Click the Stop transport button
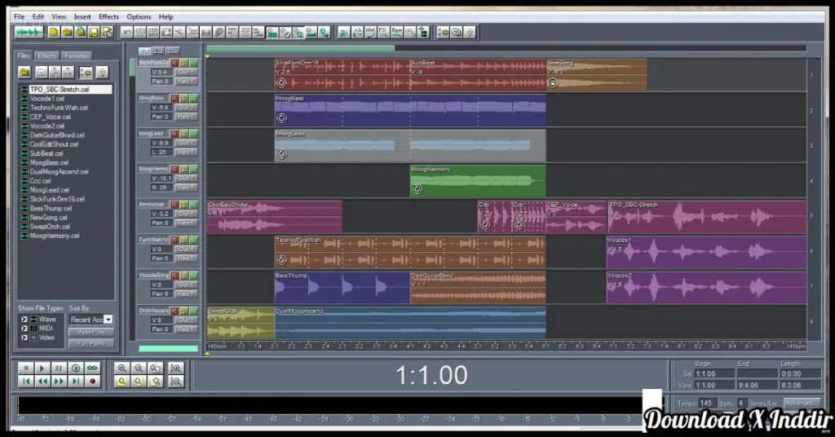835x437 pixels. [x=26, y=369]
